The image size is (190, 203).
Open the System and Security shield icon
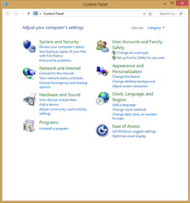(29, 46)
